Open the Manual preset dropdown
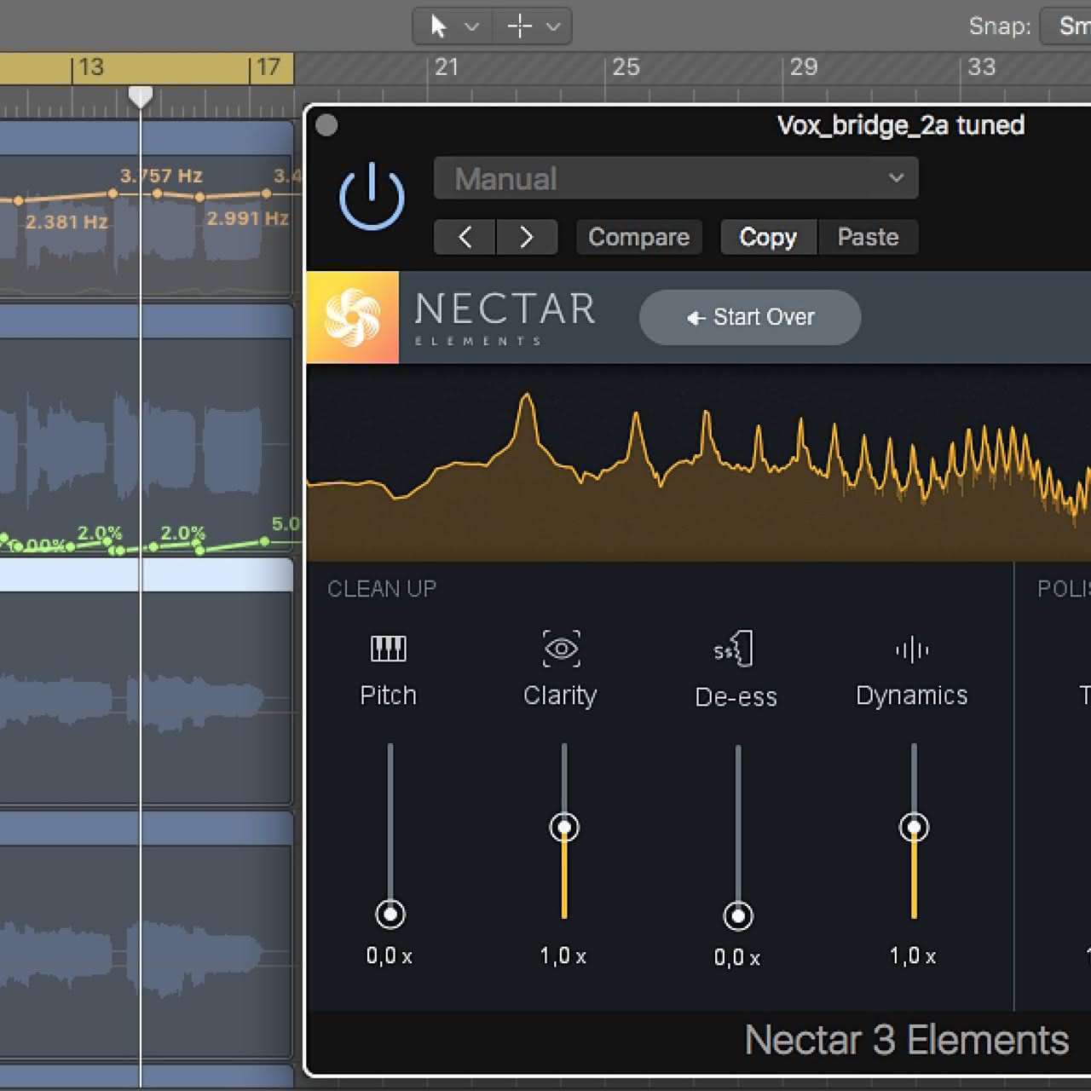 tap(675, 178)
